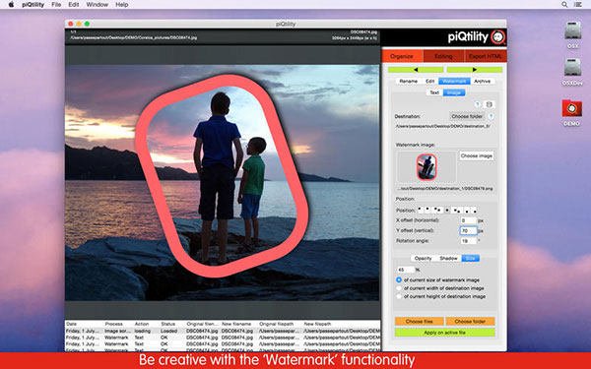Sort log by Action column header
The width and height of the screenshot is (591, 369).
tap(142, 324)
